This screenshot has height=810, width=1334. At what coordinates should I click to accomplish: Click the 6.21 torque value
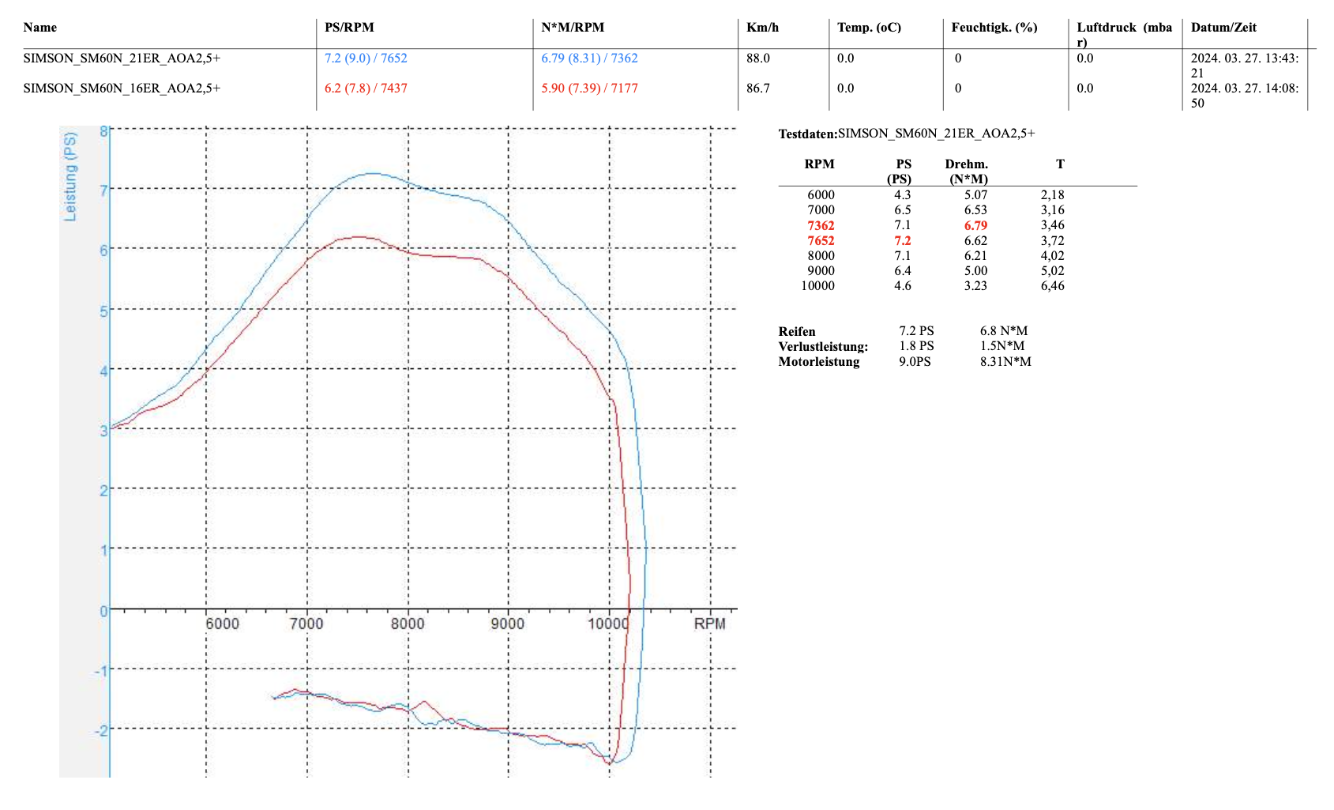coord(975,256)
